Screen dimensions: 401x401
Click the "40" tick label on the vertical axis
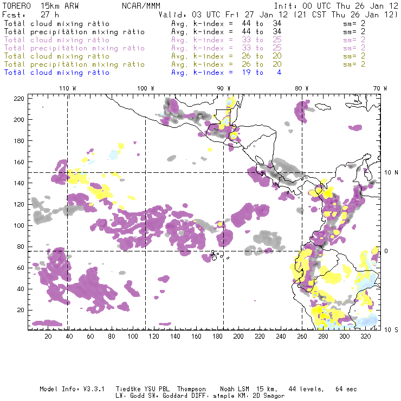[x=21, y=289]
